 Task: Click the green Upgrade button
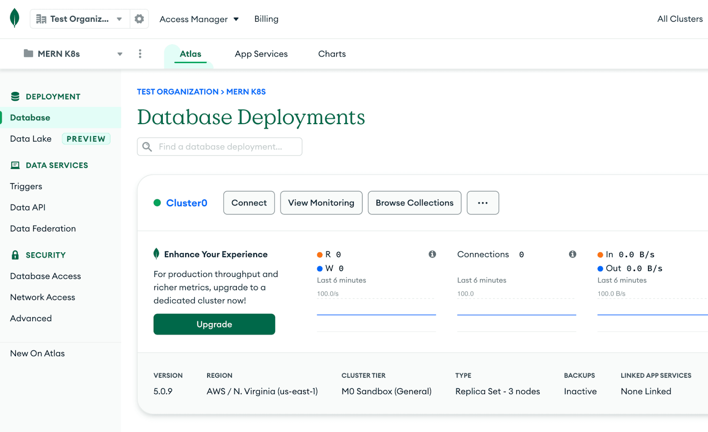click(x=214, y=324)
